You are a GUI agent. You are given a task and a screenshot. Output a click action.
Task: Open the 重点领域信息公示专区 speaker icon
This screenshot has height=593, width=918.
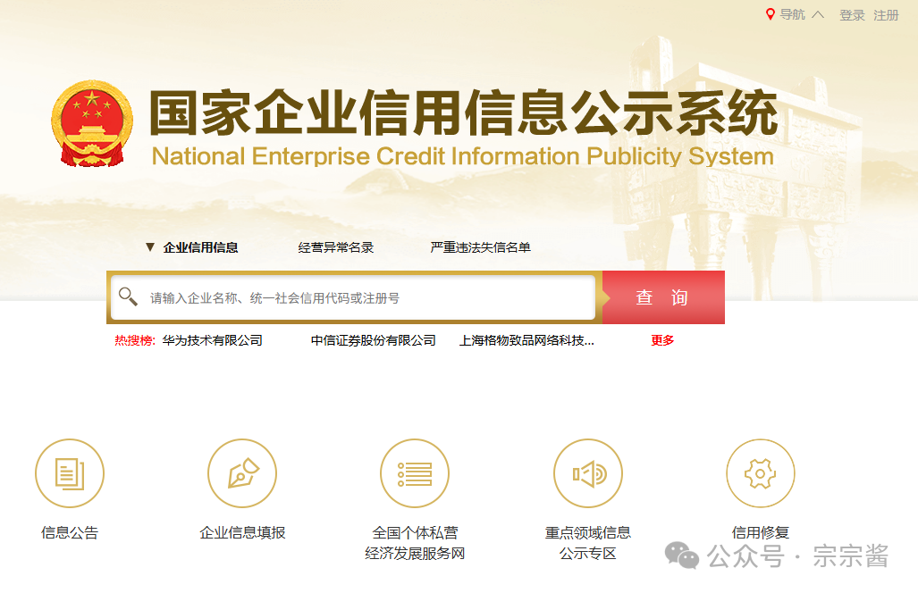pyautogui.click(x=587, y=473)
